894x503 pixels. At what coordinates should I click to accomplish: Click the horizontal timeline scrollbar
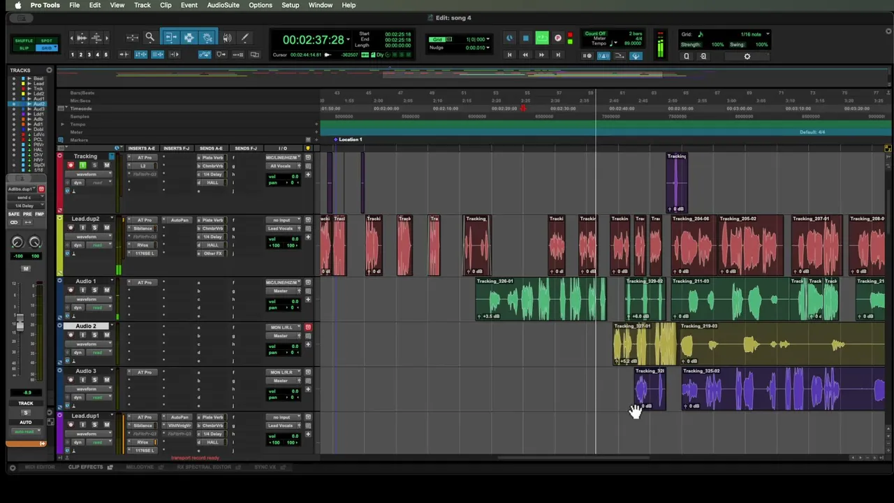click(x=573, y=458)
